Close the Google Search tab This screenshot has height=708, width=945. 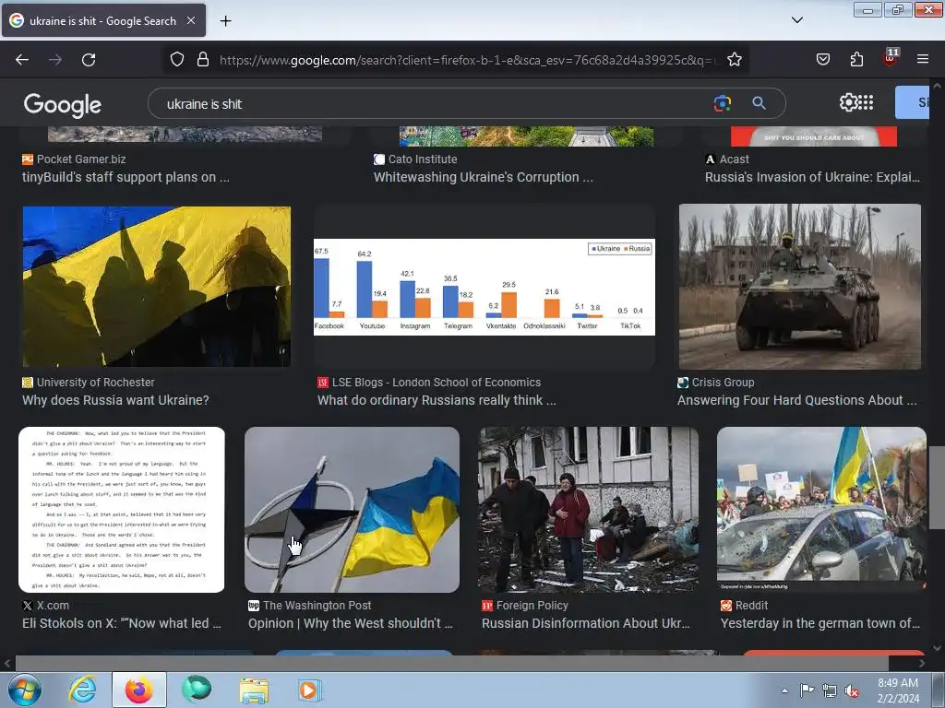pos(191,20)
